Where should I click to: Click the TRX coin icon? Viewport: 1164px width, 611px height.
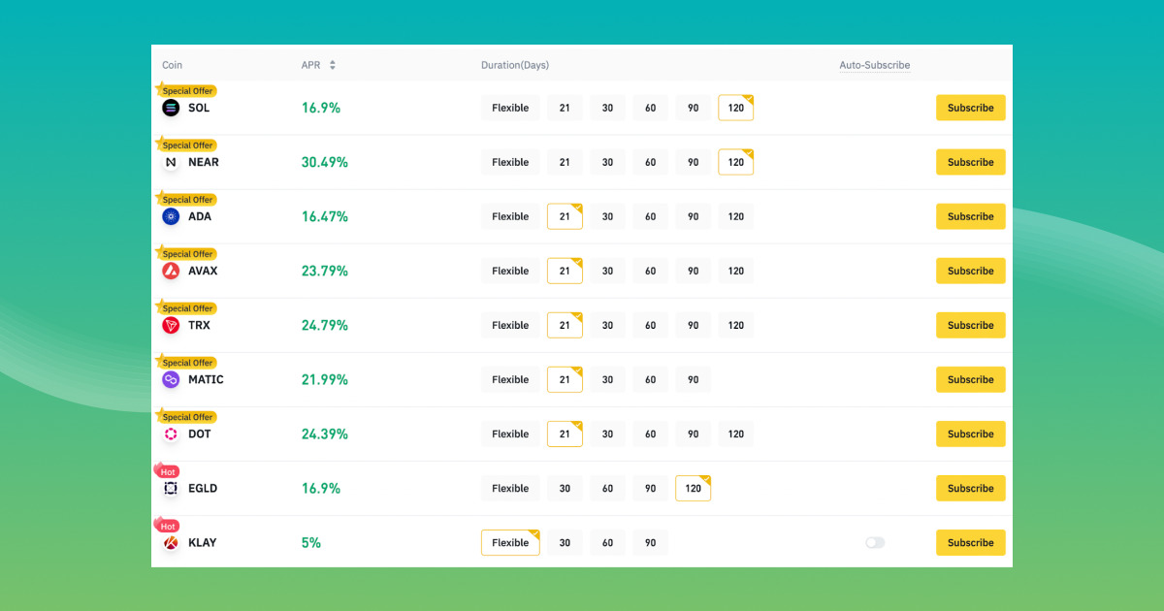pyautogui.click(x=171, y=326)
